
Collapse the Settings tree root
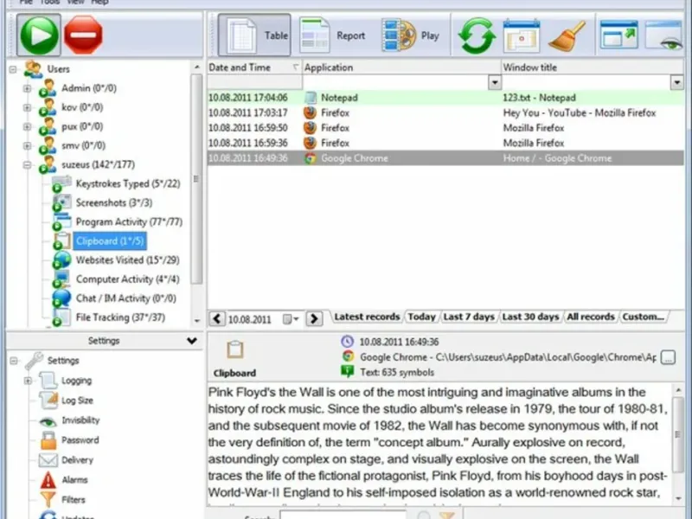click(14, 361)
